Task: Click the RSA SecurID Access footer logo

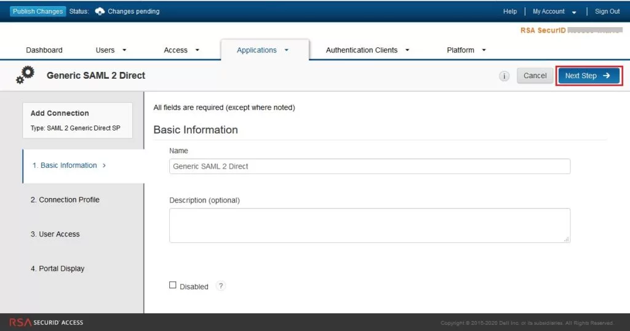Action: click(46, 322)
